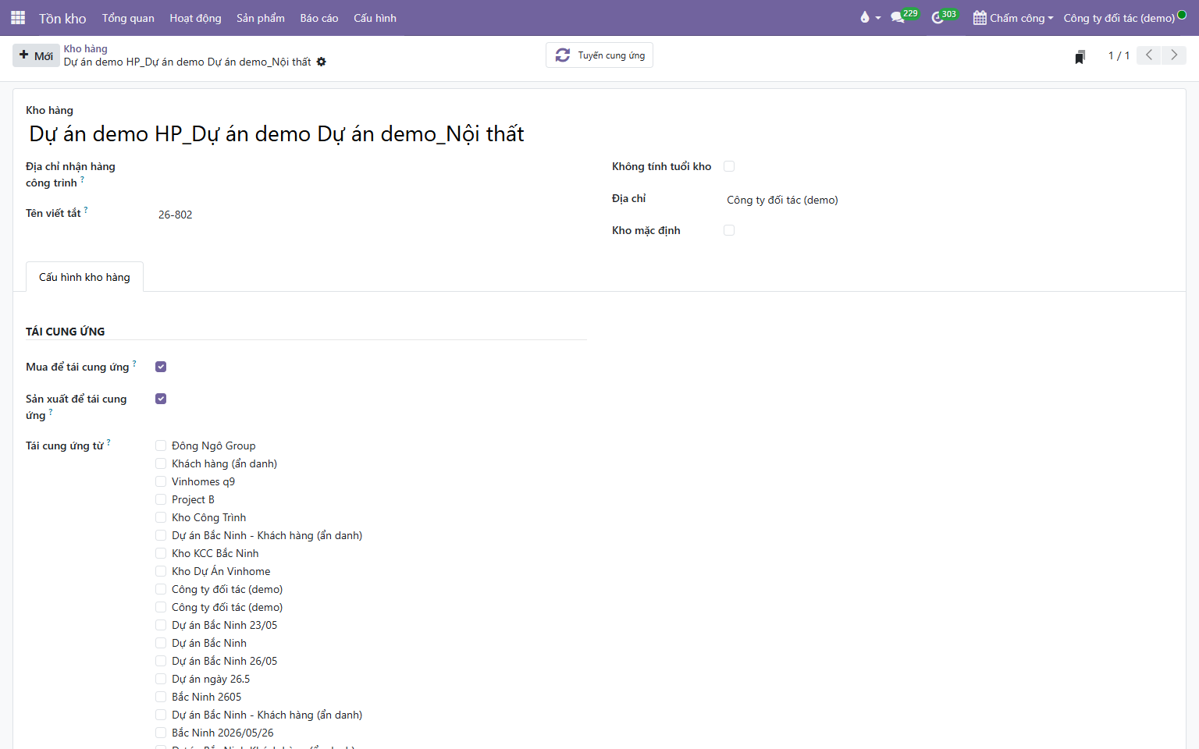Expand the droplet menu dropdown arrow
This screenshot has width=1199, height=749.
[878, 18]
